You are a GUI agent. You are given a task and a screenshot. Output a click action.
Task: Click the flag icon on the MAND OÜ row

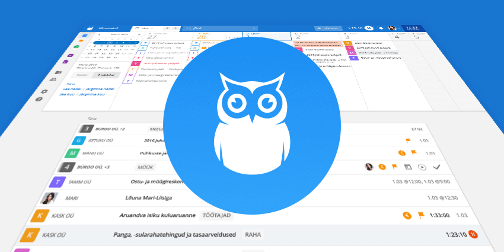coord(414,153)
